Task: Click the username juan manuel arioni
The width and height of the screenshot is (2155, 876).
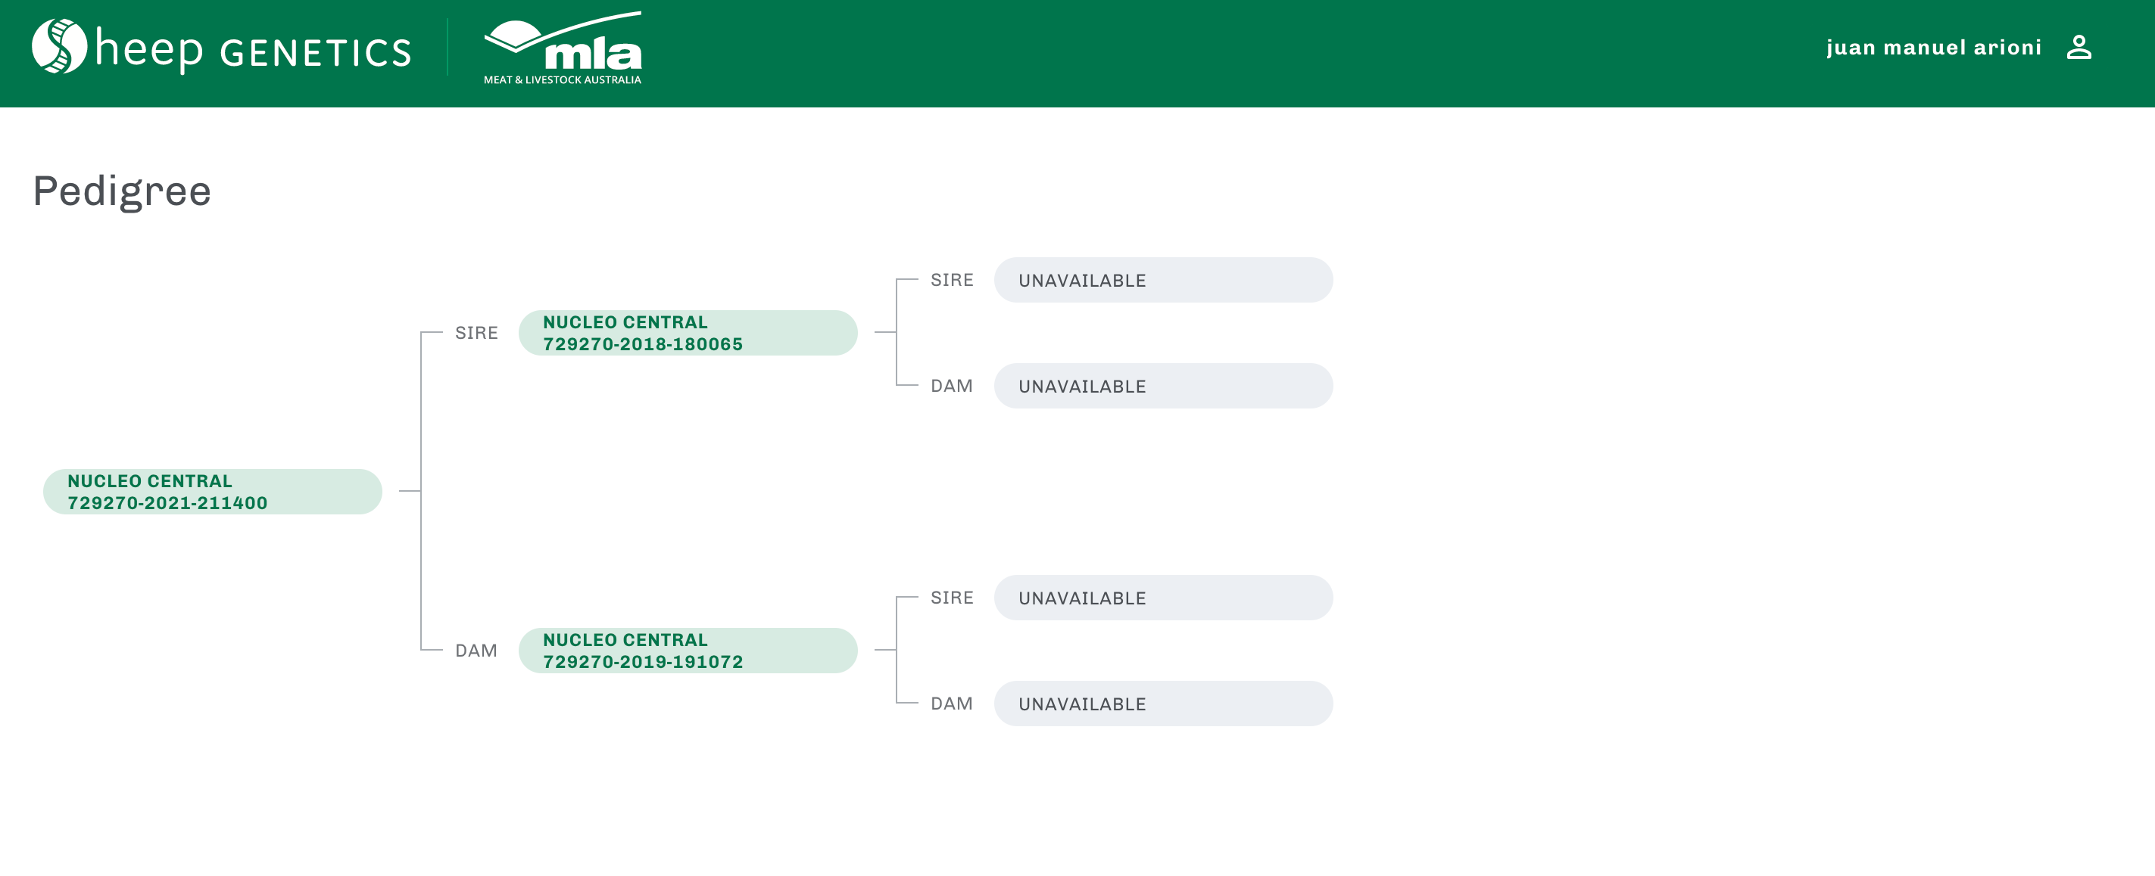Action: (1933, 48)
